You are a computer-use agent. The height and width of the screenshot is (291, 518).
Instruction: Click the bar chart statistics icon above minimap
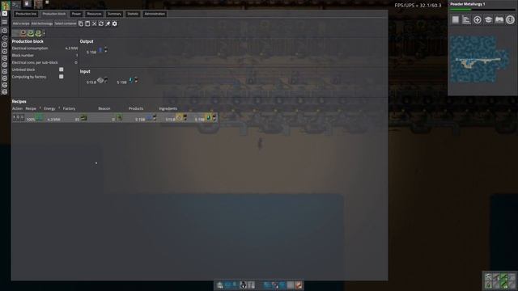466,19
